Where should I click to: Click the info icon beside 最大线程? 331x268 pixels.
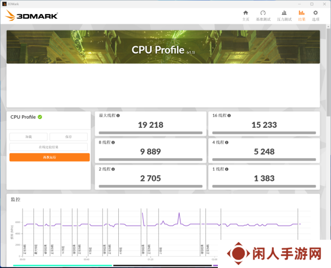[x=118, y=115]
